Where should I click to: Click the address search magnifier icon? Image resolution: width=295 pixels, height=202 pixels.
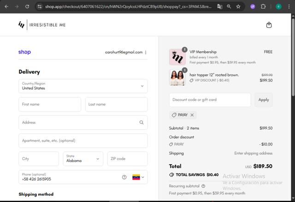142,122
